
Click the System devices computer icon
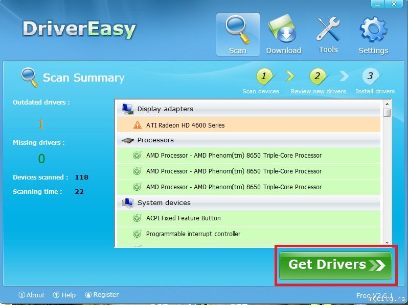[128, 203]
